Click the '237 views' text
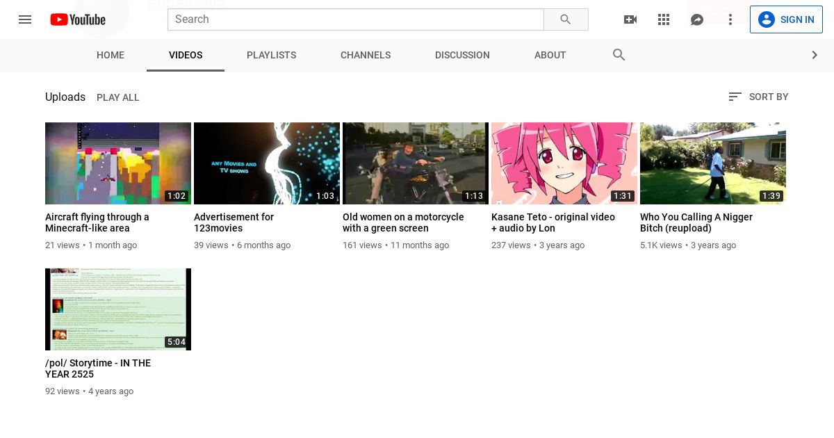Viewport: 834px width, 438px height. point(511,245)
